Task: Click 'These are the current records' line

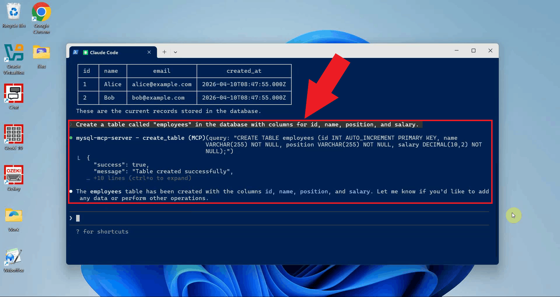Action: click(169, 111)
